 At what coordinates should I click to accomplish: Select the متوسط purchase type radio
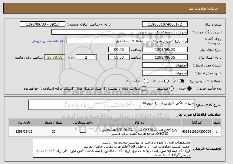click(172, 88)
